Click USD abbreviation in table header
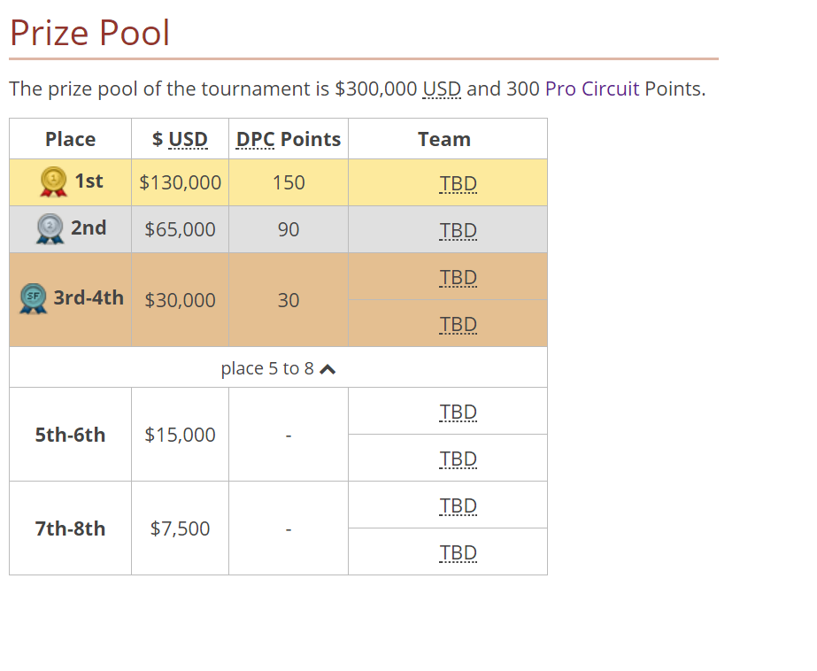Image resolution: width=817 pixels, height=671 pixels. tap(189, 139)
